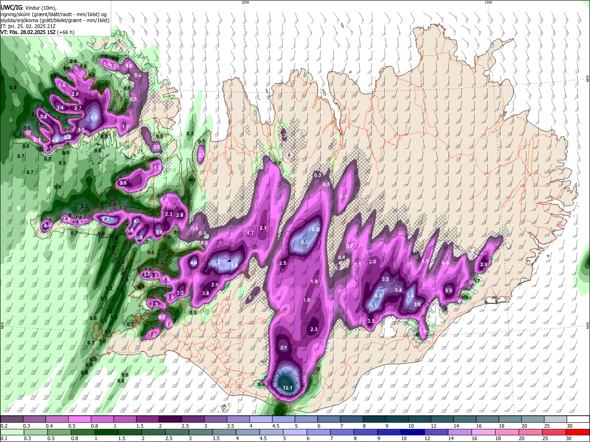Click the '2.0' precipitation value on the map
Viewport: 590px width, 442px height.
coord(372,262)
